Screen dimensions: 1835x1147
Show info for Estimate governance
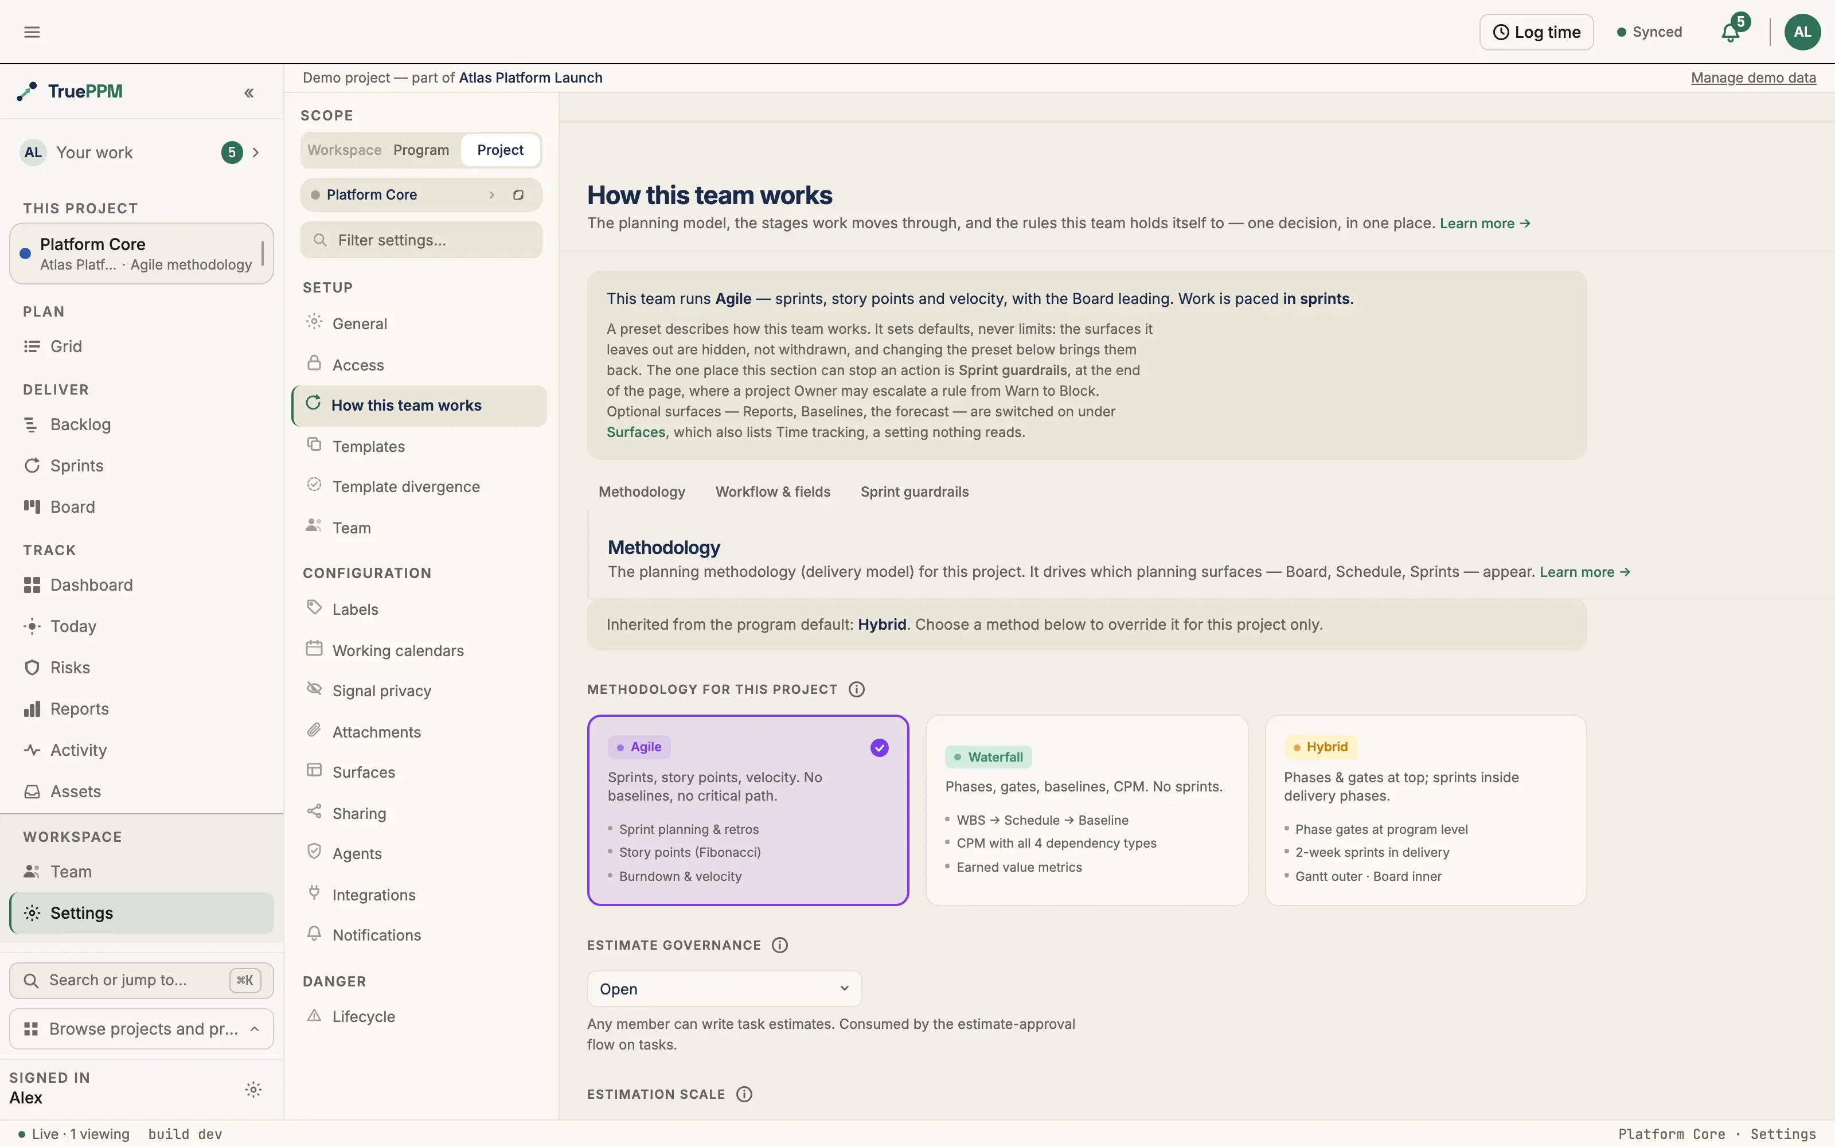(779, 945)
